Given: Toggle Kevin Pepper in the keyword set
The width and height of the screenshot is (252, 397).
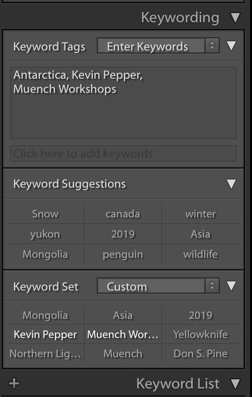Looking at the screenshot, I should click(x=45, y=334).
